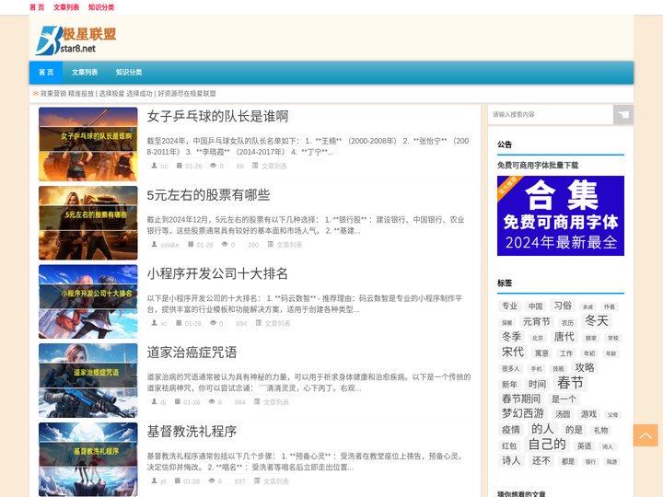Click the author icon under 5元左右的股票有哪些
The height and width of the screenshot is (497, 663).
tap(154, 244)
